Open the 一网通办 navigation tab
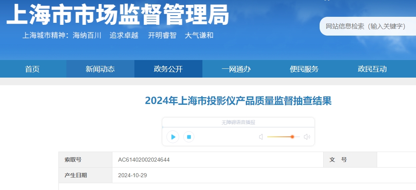Viewport: 416px width, 190px height. [x=236, y=69]
